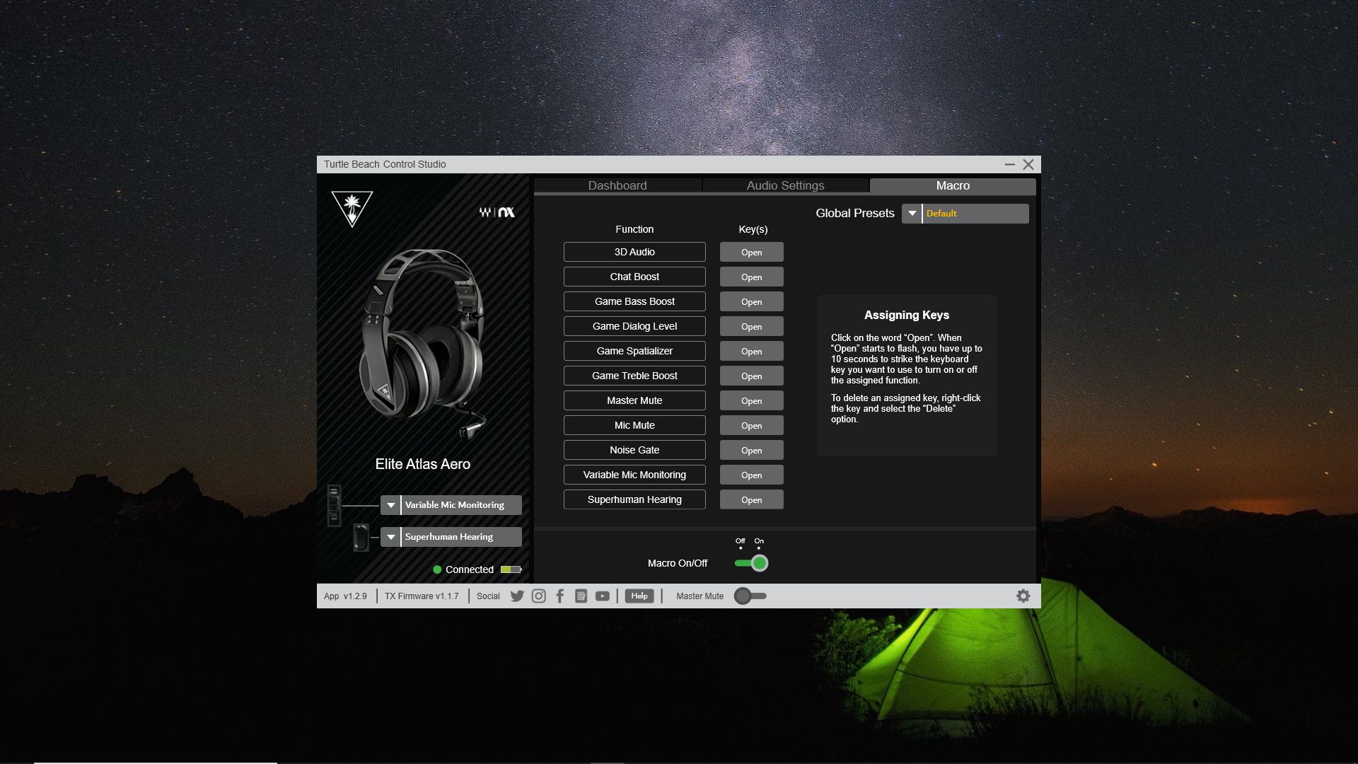
Task: Click the blog/news icon next to Facebook
Action: click(x=581, y=596)
